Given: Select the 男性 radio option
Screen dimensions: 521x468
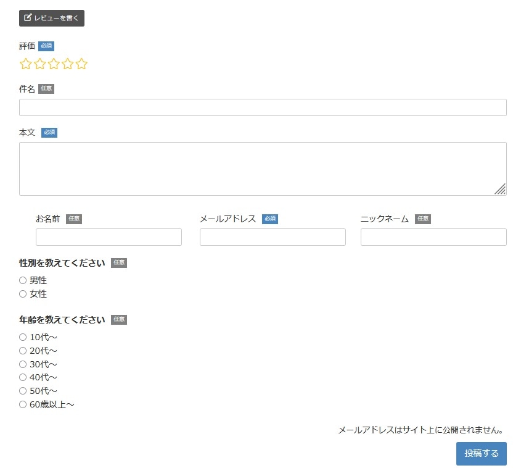Looking at the screenshot, I should [23, 280].
